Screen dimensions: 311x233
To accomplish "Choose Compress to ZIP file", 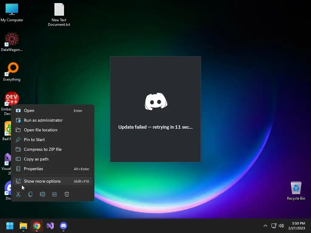I will pos(53,149).
